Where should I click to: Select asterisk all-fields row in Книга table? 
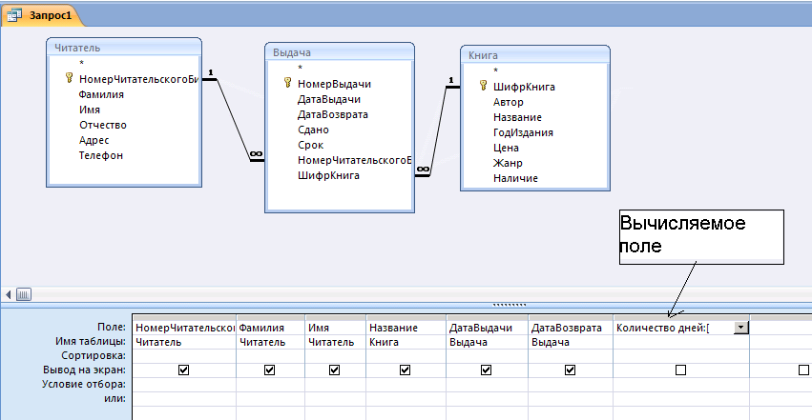click(495, 71)
